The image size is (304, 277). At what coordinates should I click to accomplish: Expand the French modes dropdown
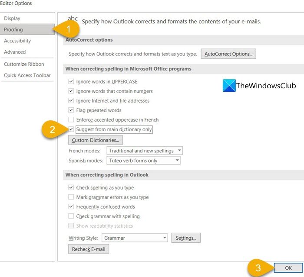click(145, 151)
